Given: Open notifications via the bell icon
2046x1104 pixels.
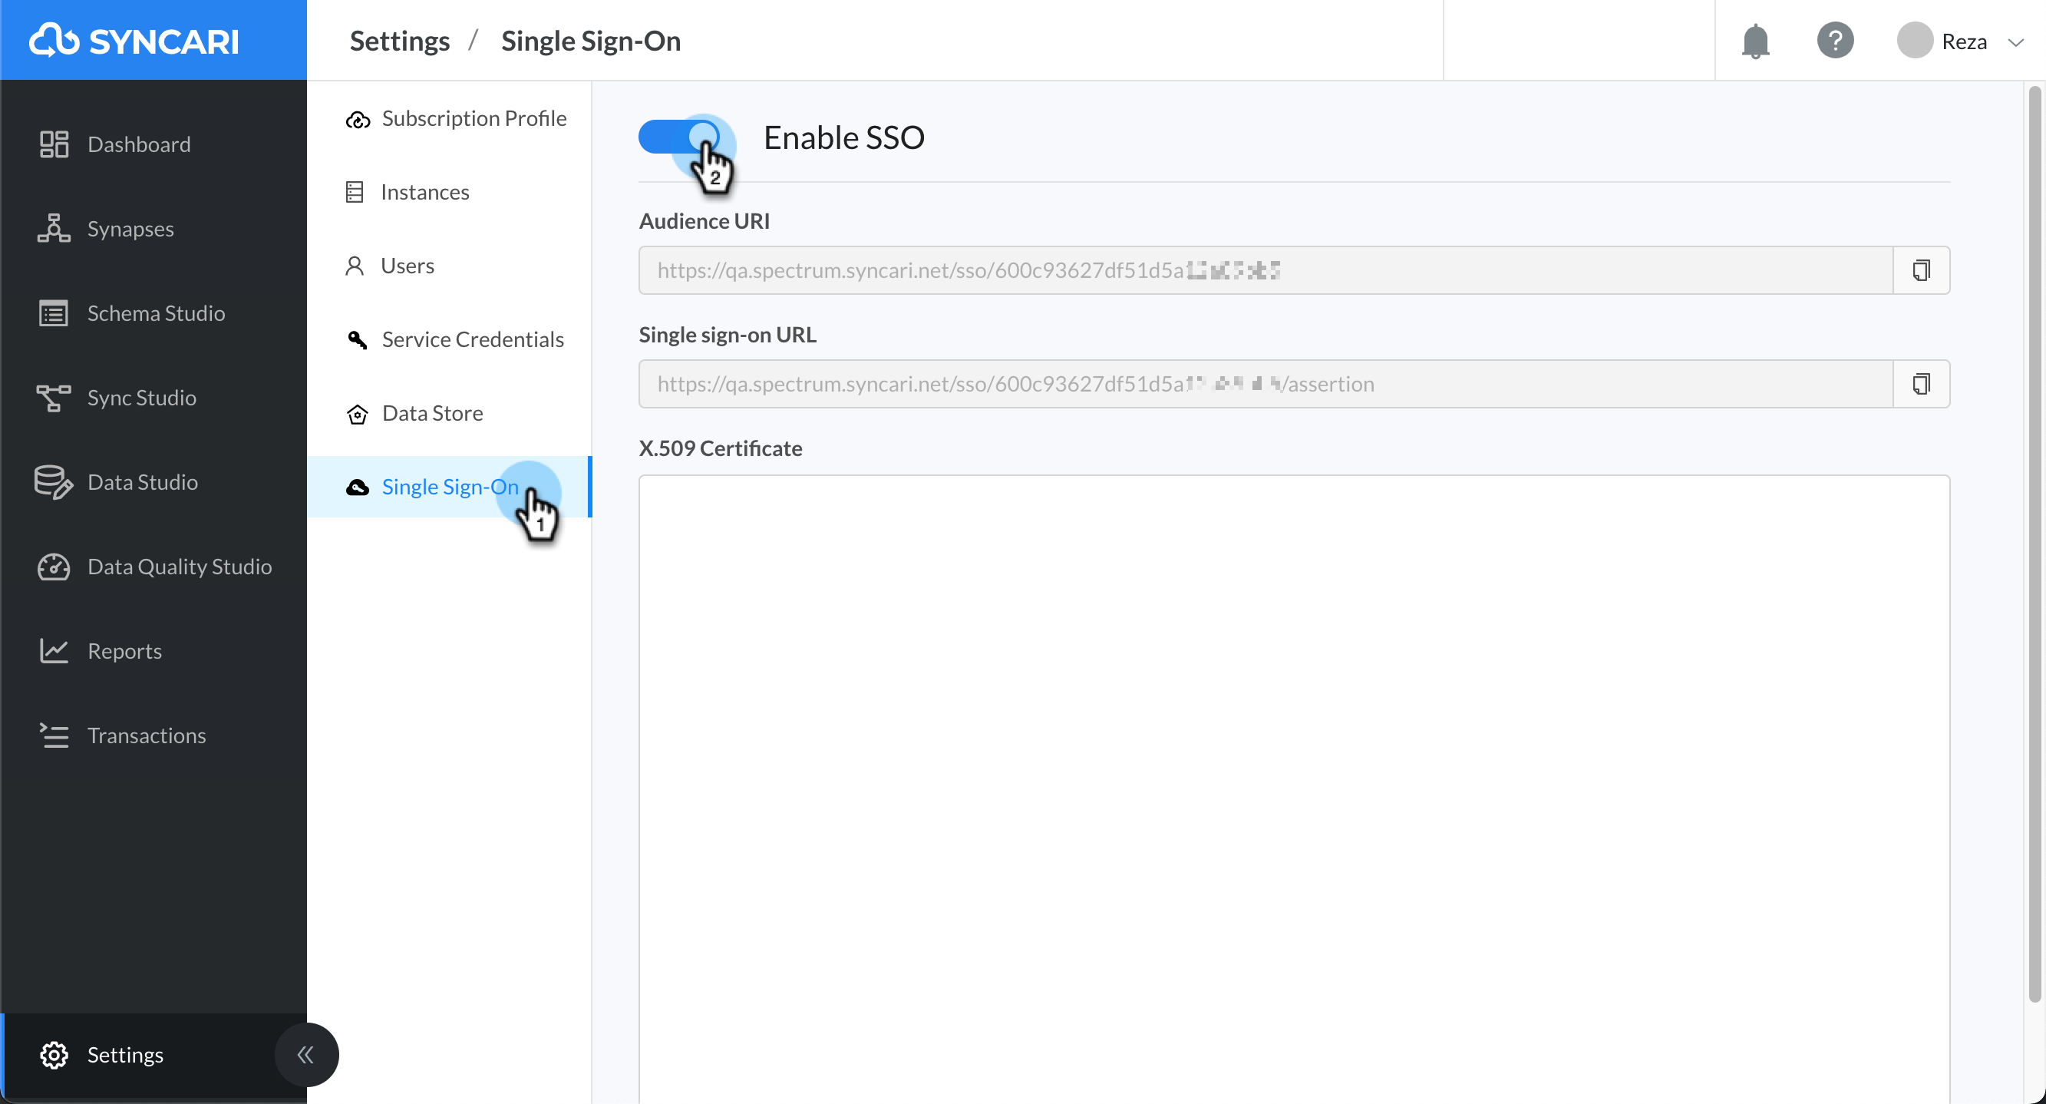Looking at the screenshot, I should point(1755,41).
